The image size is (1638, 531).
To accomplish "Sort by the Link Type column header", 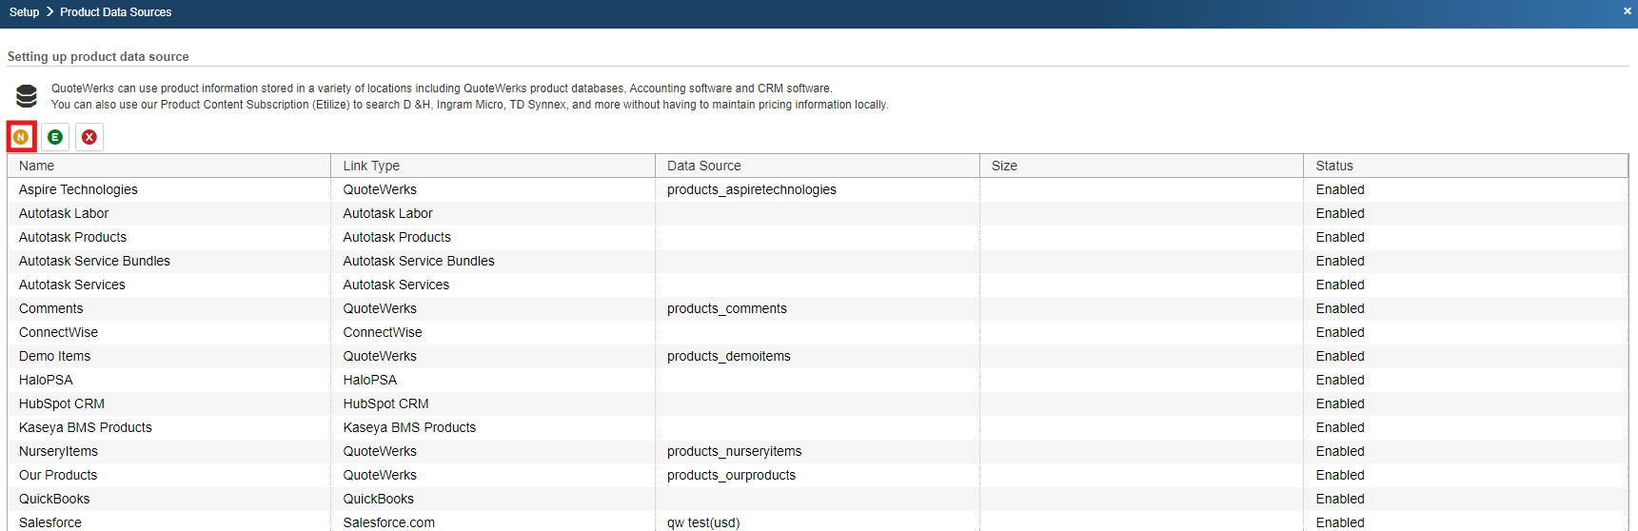I will click(x=371, y=166).
